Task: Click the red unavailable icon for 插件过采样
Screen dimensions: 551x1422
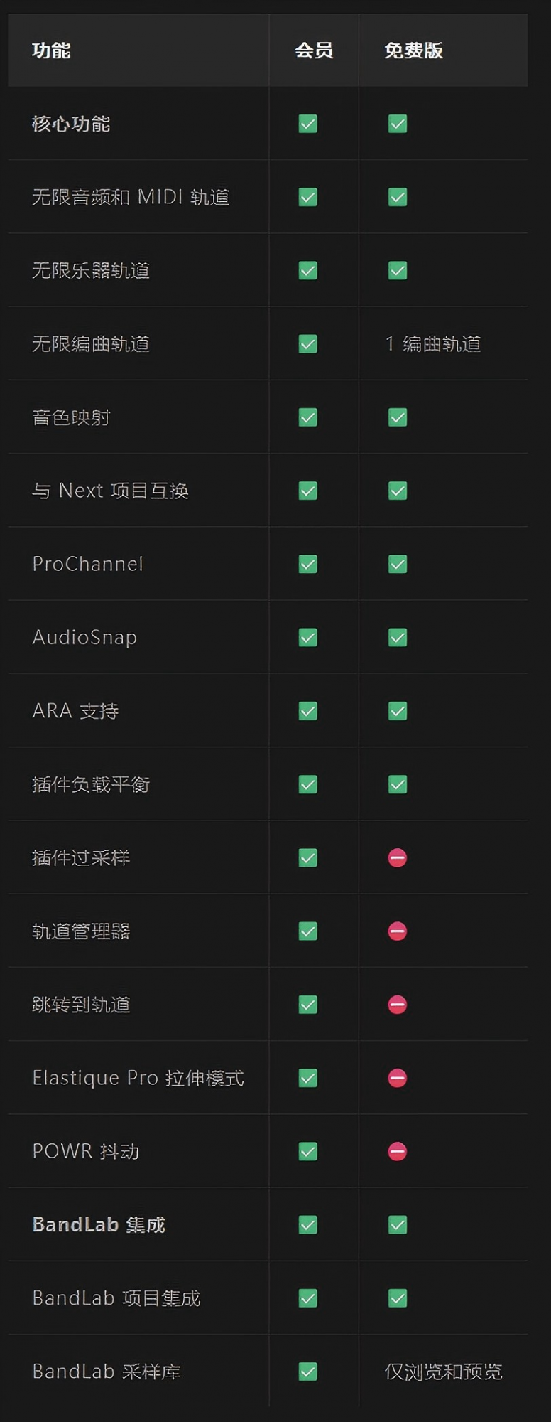Action: pyautogui.click(x=398, y=858)
